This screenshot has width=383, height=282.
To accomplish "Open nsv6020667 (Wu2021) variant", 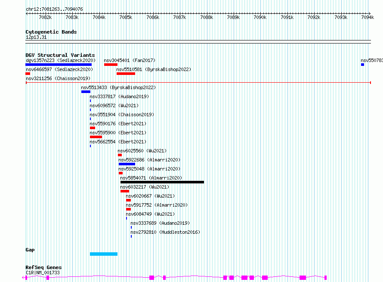I will (150, 196).
